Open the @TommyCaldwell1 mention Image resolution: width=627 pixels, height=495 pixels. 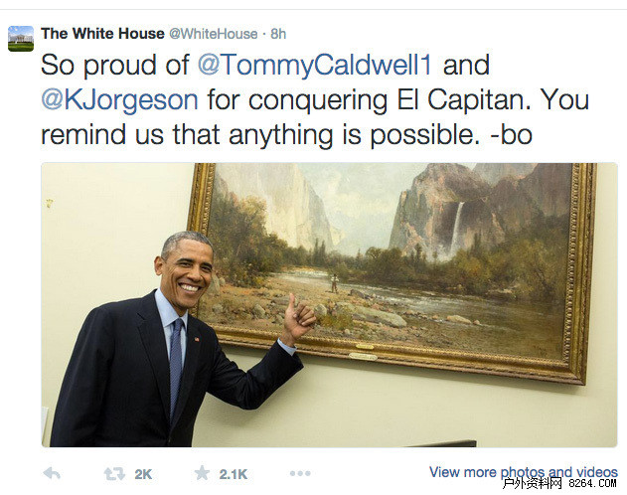point(315,65)
